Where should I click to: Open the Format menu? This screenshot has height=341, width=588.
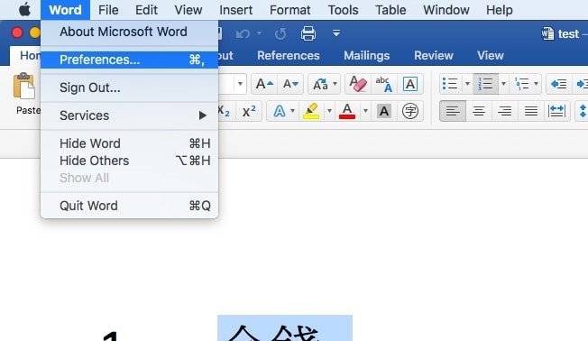(289, 10)
